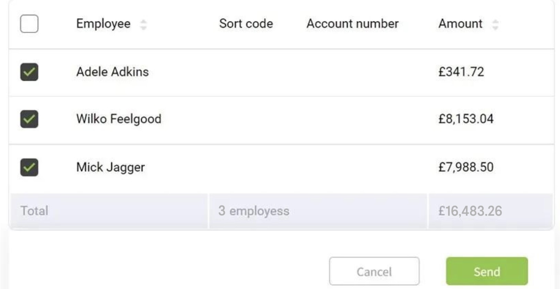
Task: Click the £341.72 amount cell
Action: (461, 72)
